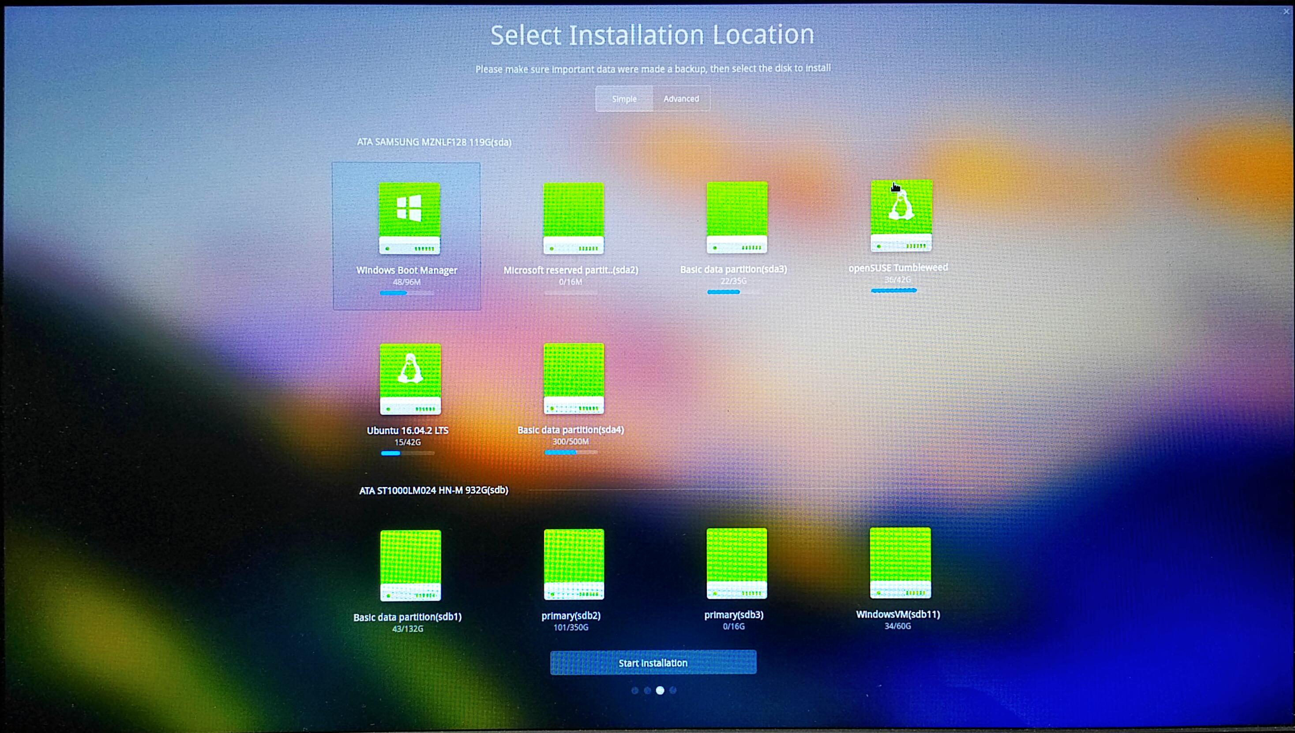Choose the Basic data partition (sda4) icon
The image size is (1295, 733).
(574, 379)
